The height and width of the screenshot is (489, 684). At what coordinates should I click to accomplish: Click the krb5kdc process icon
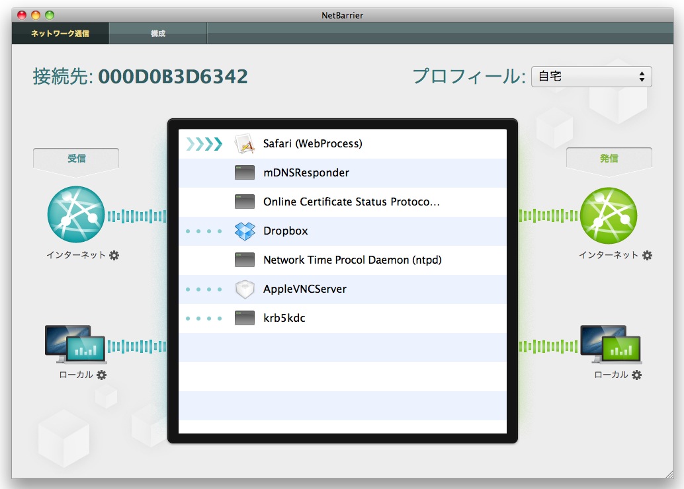(245, 318)
